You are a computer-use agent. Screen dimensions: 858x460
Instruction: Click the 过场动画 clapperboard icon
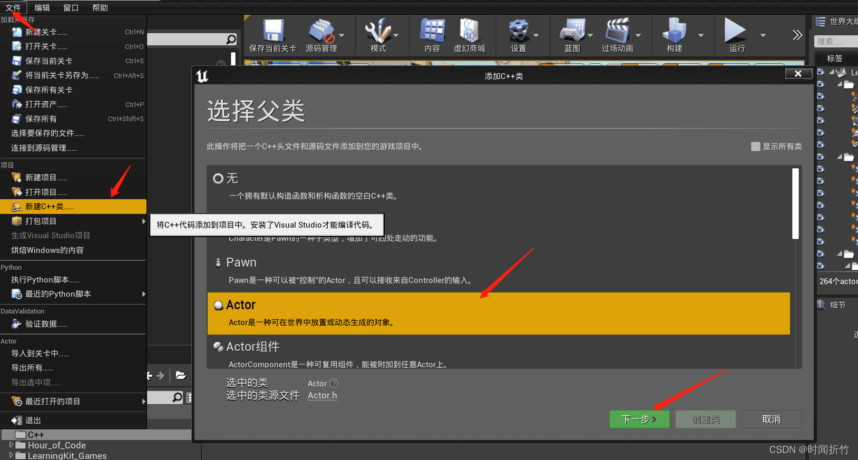[x=617, y=31]
